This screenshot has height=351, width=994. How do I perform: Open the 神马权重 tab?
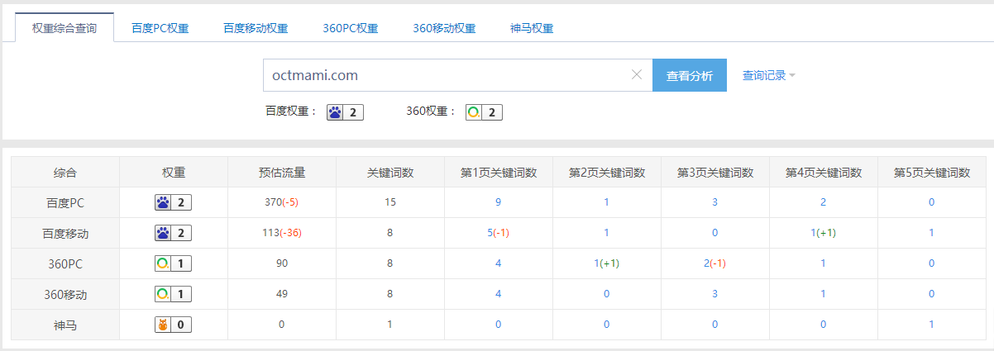(x=532, y=28)
